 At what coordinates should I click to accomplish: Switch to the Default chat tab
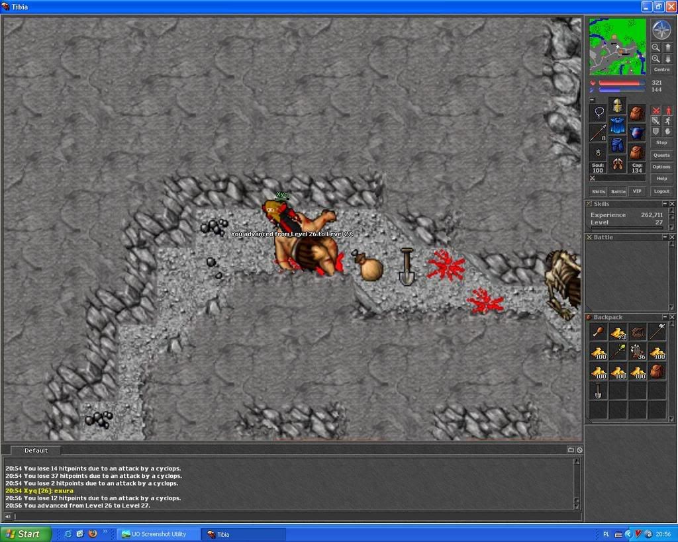tap(36, 451)
